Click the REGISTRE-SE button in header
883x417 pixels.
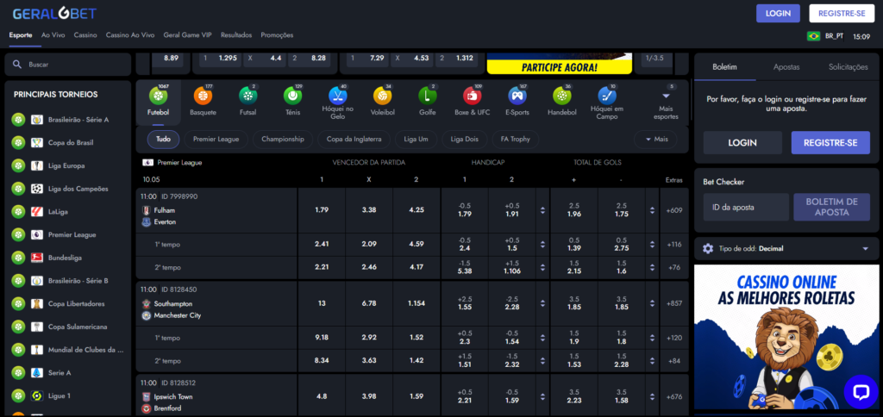[x=841, y=13]
